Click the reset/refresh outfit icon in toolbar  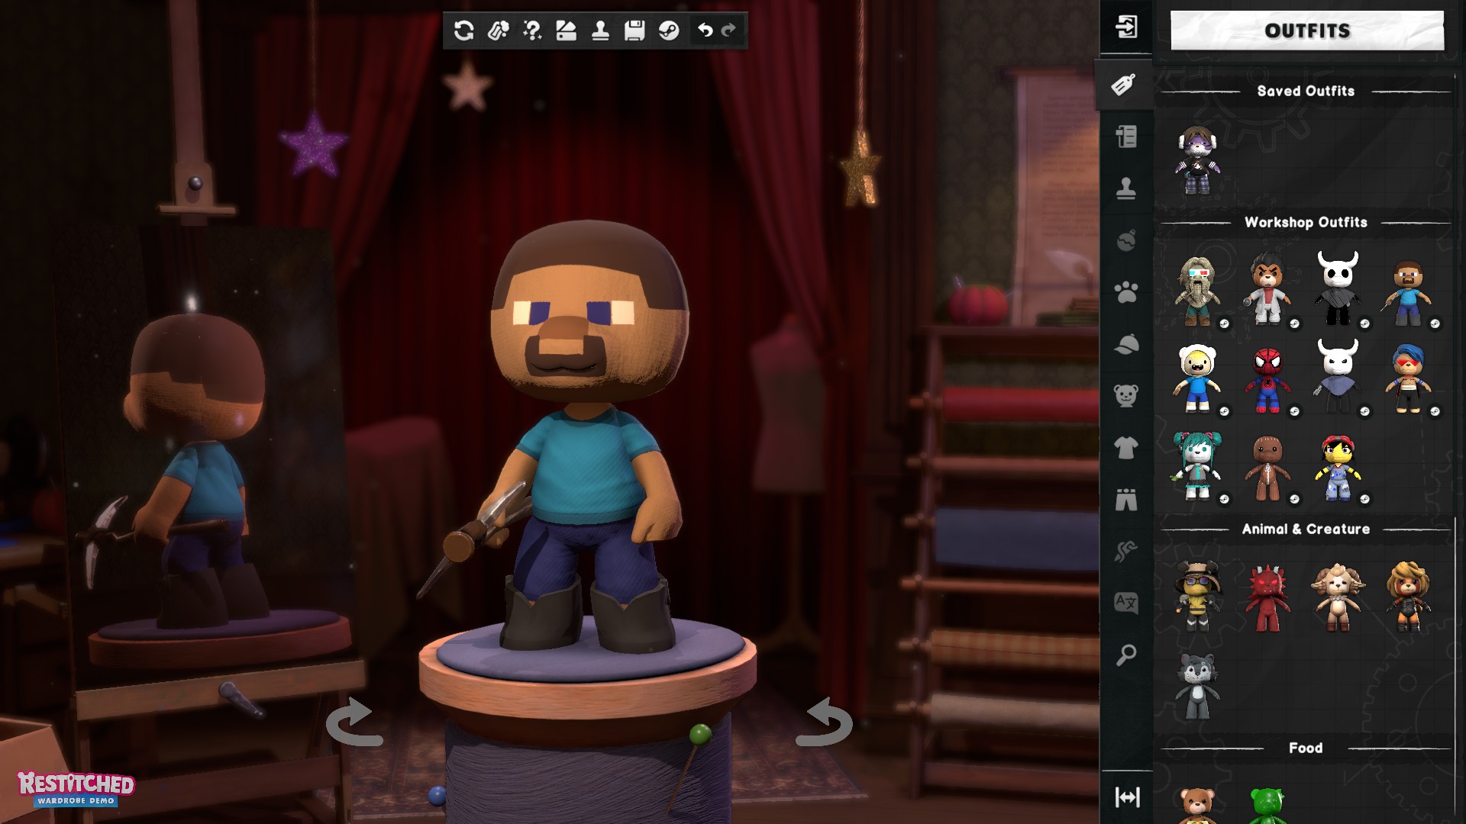pos(463,31)
